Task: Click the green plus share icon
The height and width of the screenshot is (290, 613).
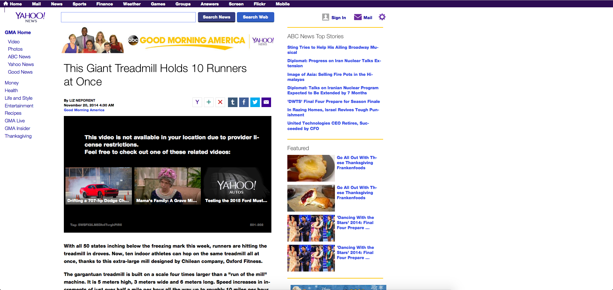Action: pyautogui.click(x=209, y=102)
